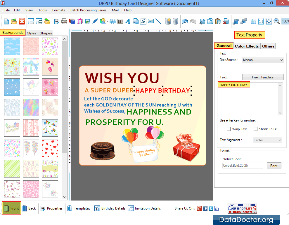This screenshot has height=225, width=289.
Task: Click the text box containing HAPPY BIRTHDAY
Action: 251,99
